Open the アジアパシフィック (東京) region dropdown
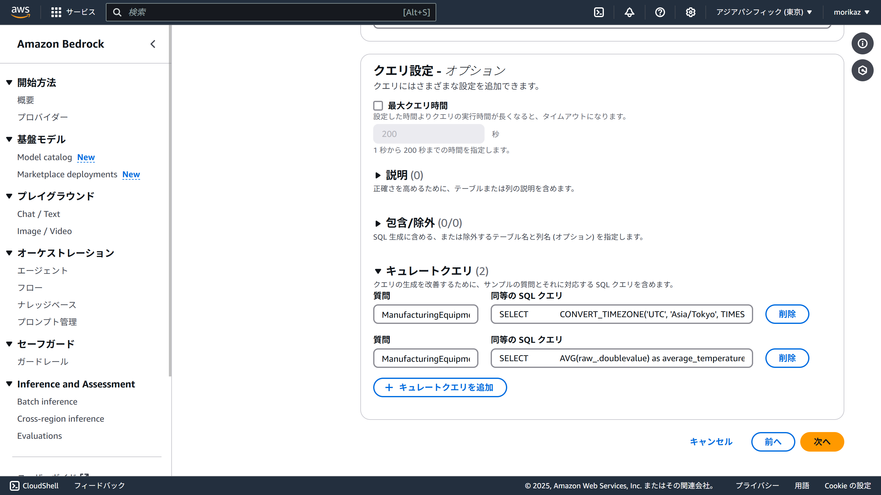Screen dimensions: 881x495 (764, 12)
